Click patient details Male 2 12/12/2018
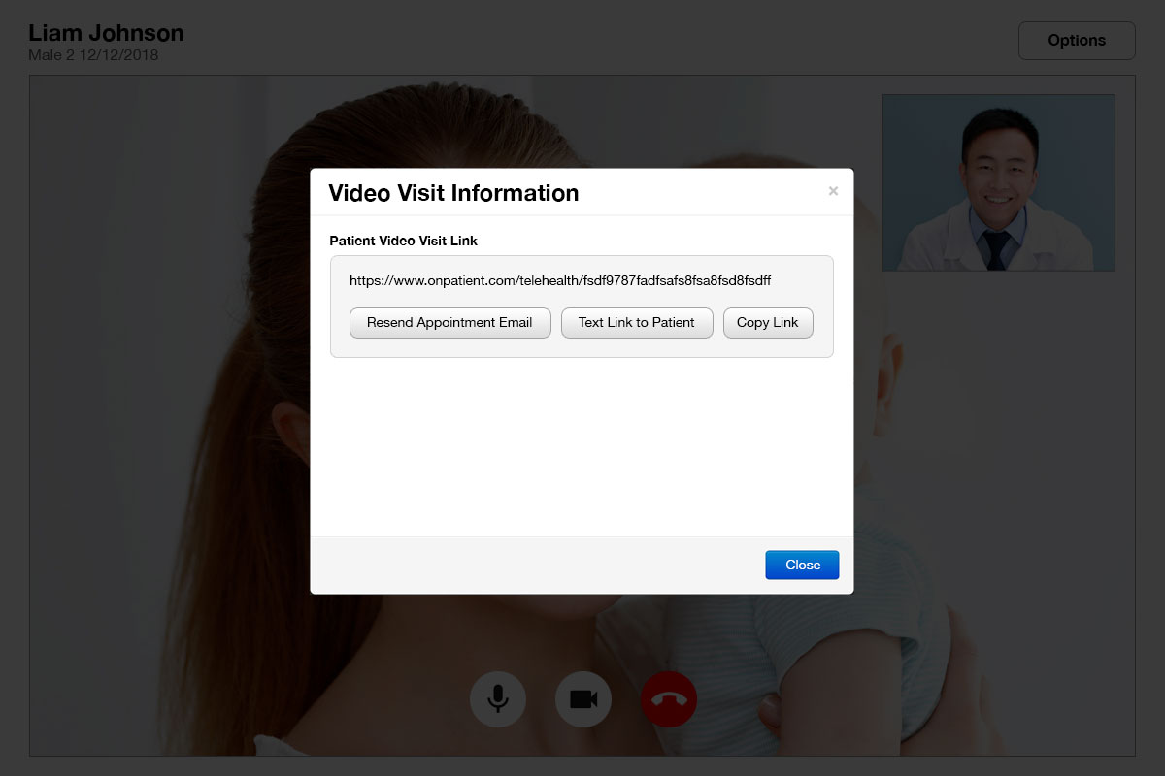 coord(93,55)
